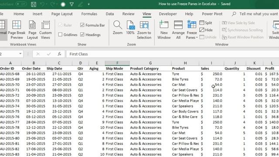
Task: Select the Car Seat Covers cell in row AU-2015-71
Action: [185, 90]
